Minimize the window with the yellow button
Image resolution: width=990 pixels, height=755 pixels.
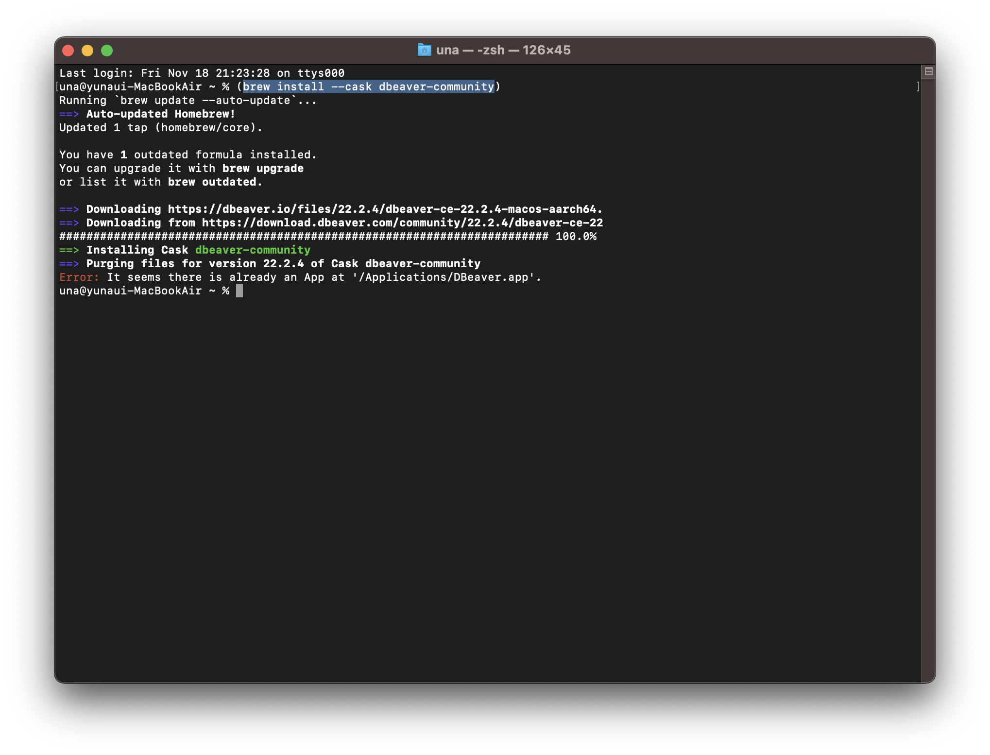click(87, 51)
